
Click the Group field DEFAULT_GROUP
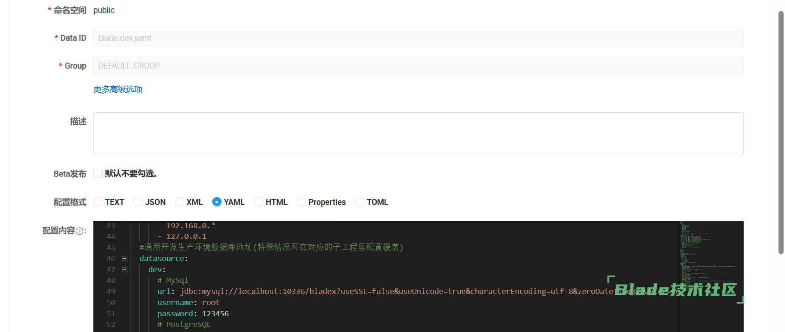click(x=418, y=66)
